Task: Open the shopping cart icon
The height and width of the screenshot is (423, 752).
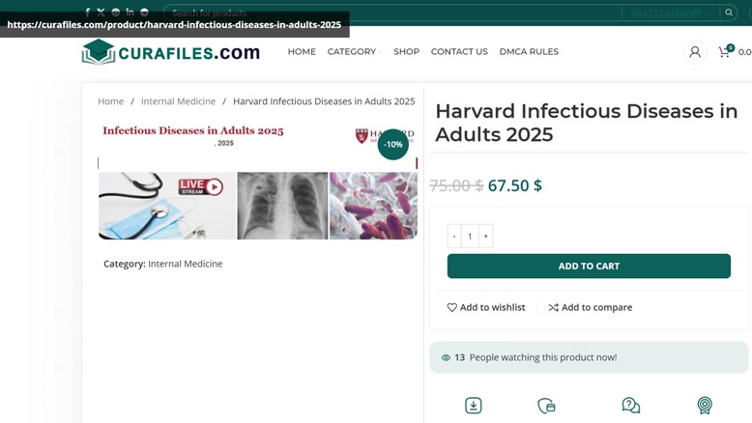Action: 725,51
